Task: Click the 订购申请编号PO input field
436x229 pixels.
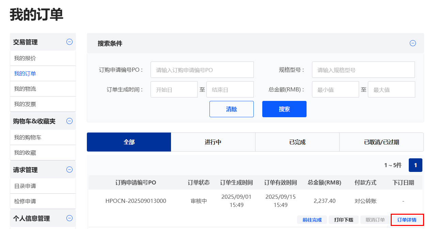Action: pos(202,70)
